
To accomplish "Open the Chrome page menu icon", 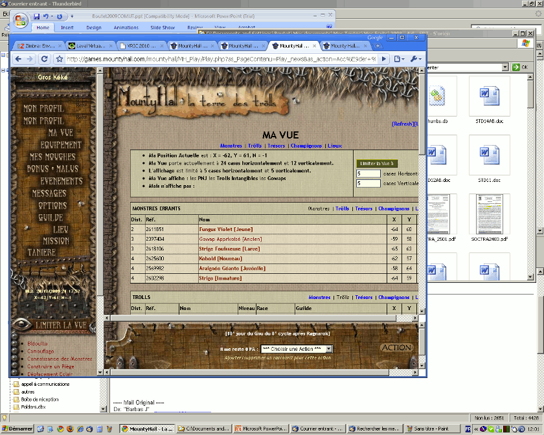I will (400, 59).
